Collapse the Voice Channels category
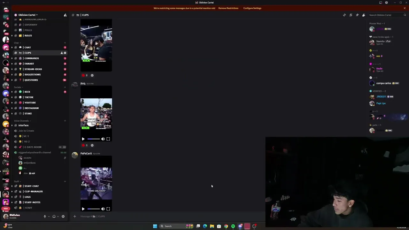 22,121
